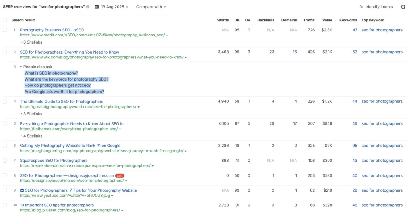Open SEO for Photographers: 7 Tips video link
The width and height of the screenshot is (407, 217).
[81, 190]
